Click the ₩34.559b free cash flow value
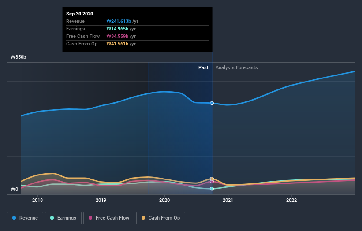Viewport: 362px width, 231px height. [x=117, y=36]
